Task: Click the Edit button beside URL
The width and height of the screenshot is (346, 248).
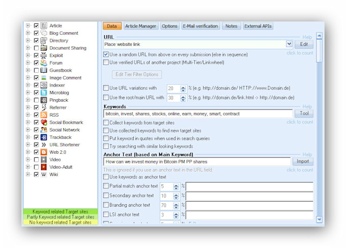Action: pyautogui.click(x=304, y=44)
